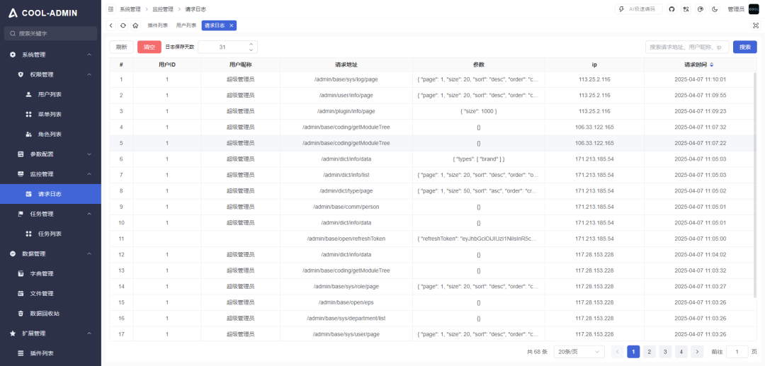
Task: Increase 日志保存天数 with the up arrow
Action: pos(251,44)
